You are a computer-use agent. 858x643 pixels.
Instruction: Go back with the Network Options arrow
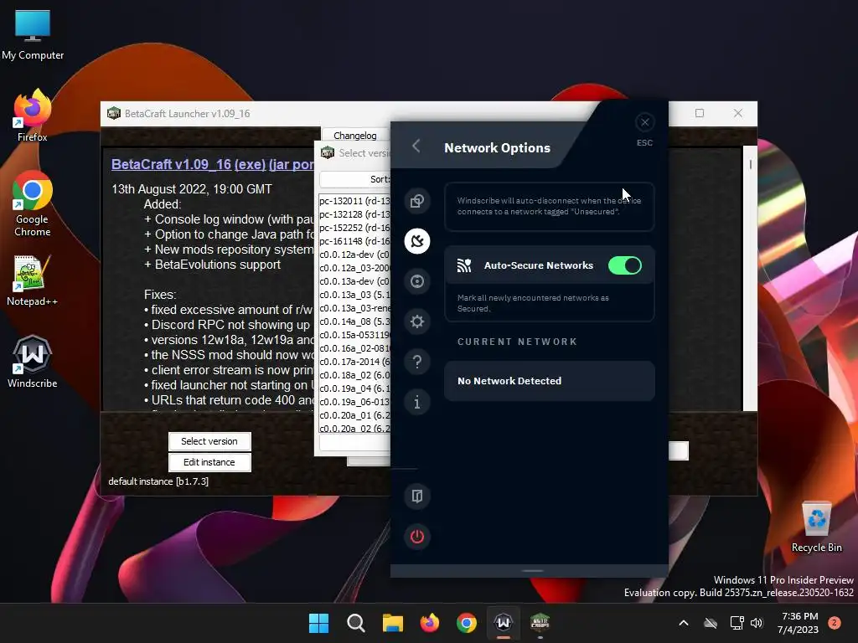[416, 146]
